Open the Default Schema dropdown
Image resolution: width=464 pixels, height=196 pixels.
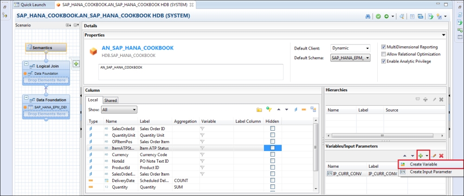click(350, 58)
